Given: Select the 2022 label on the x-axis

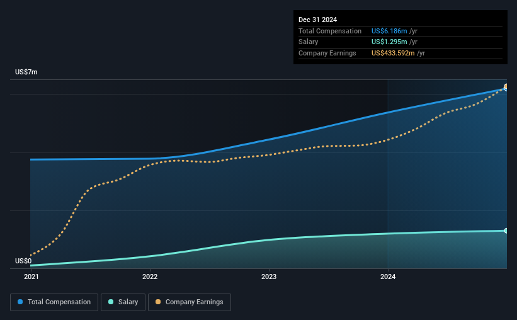Looking at the screenshot, I should pyautogui.click(x=150, y=277).
